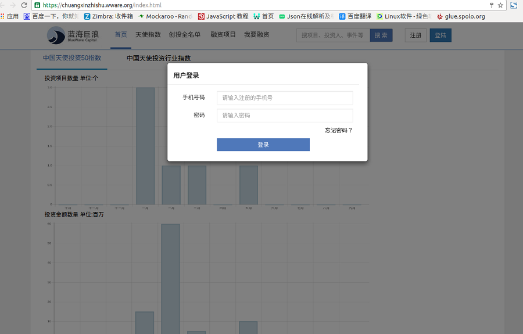Click the blue extension icon at top right
Image resolution: width=523 pixels, height=334 pixels.
tap(514, 5)
